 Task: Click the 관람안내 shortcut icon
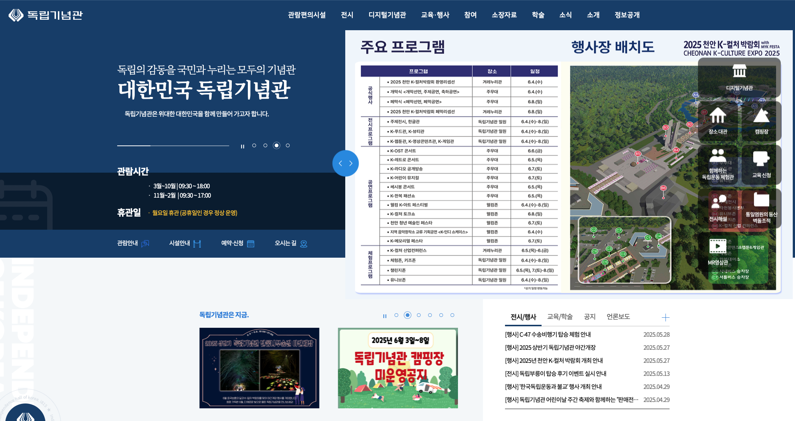pyautogui.click(x=145, y=244)
